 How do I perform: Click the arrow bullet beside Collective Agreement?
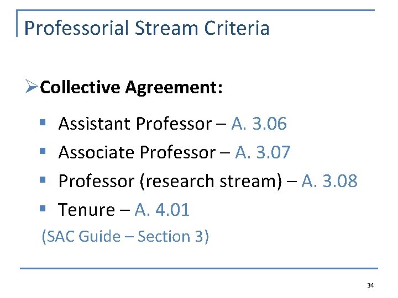coord(32,86)
